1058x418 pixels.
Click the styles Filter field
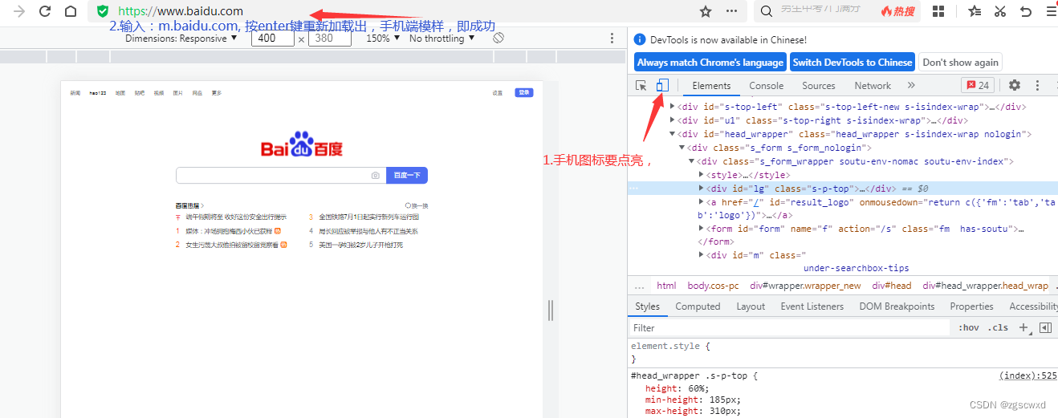click(790, 327)
